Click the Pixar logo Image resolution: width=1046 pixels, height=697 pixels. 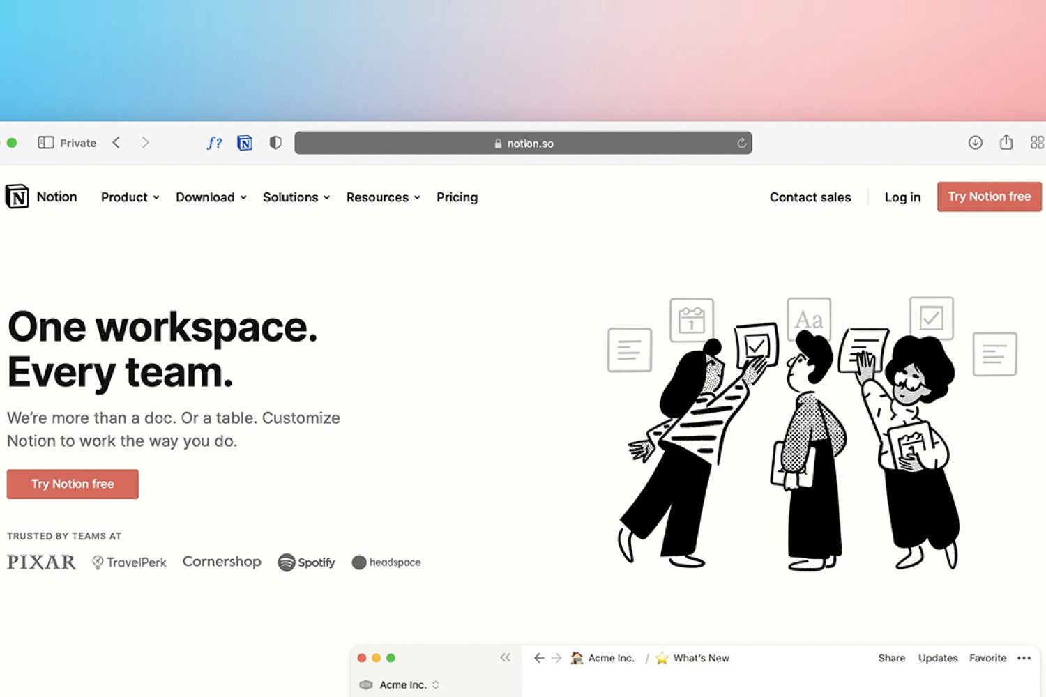pyautogui.click(x=41, y=562)
